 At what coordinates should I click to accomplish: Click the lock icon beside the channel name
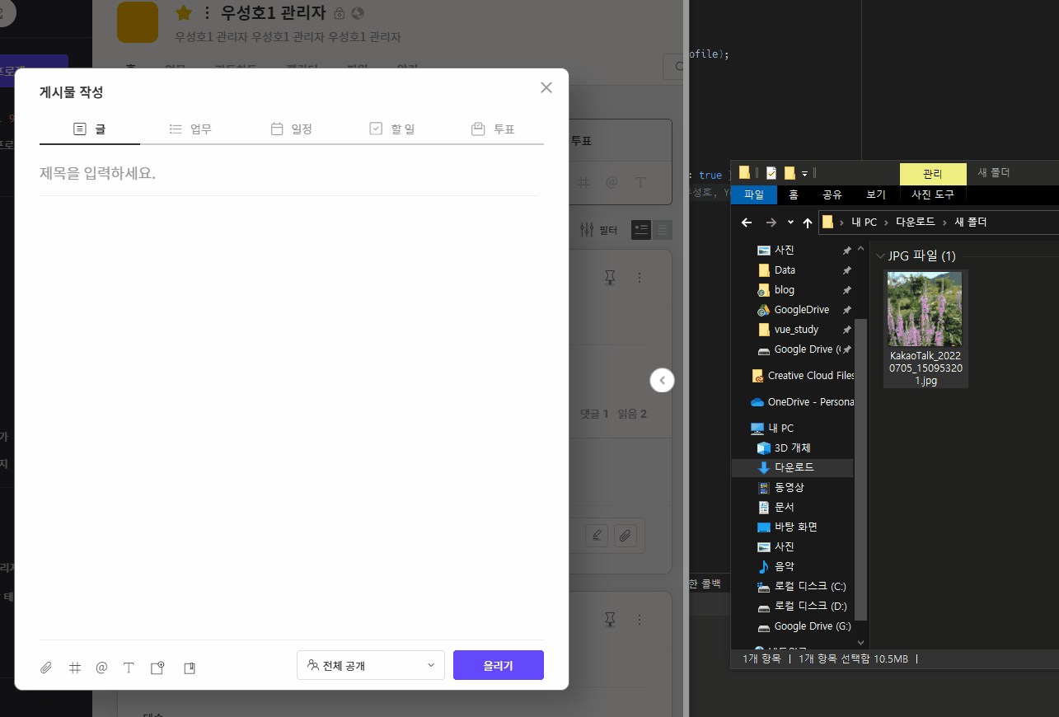(x=338, y=13)
